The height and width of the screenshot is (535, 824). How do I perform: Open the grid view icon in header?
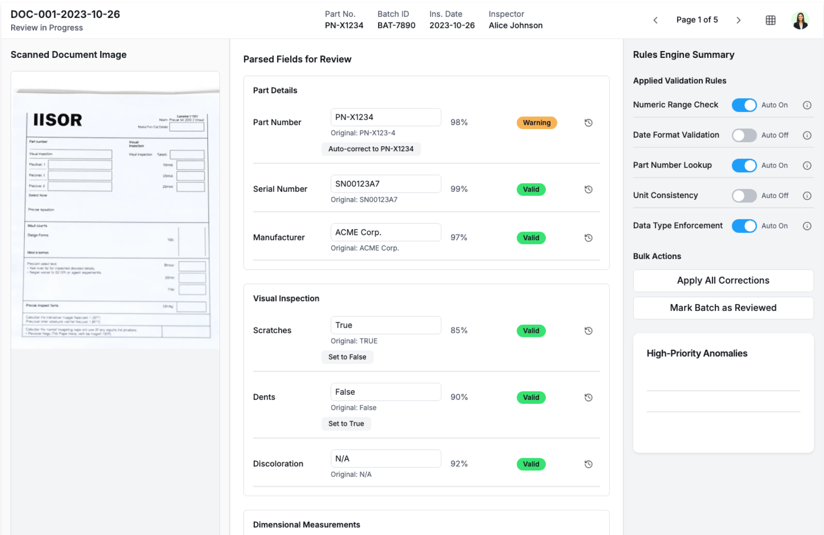[x=770, y=20]
